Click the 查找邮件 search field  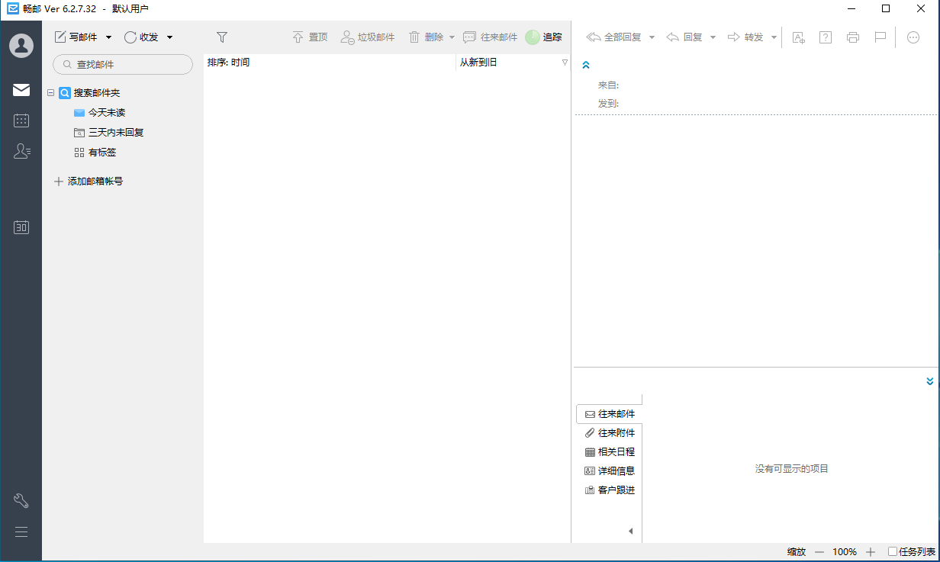tap(123, 65)
